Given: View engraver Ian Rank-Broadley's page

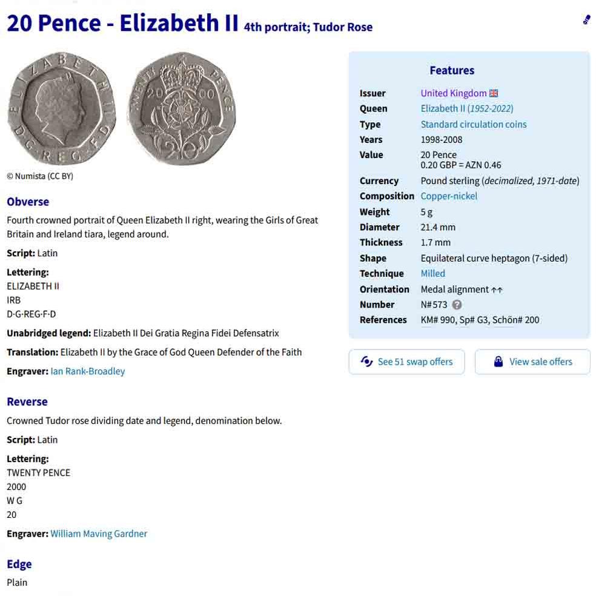Looking at the screenshot, I should point(88,371).
